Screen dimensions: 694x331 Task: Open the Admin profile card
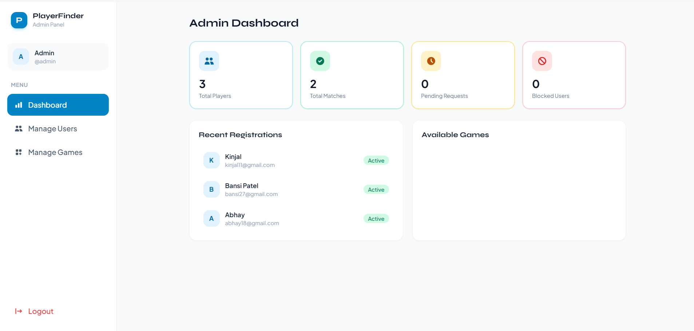point(58,57)
